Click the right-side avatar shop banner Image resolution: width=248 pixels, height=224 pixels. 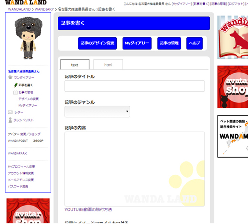tap(233, 87)
